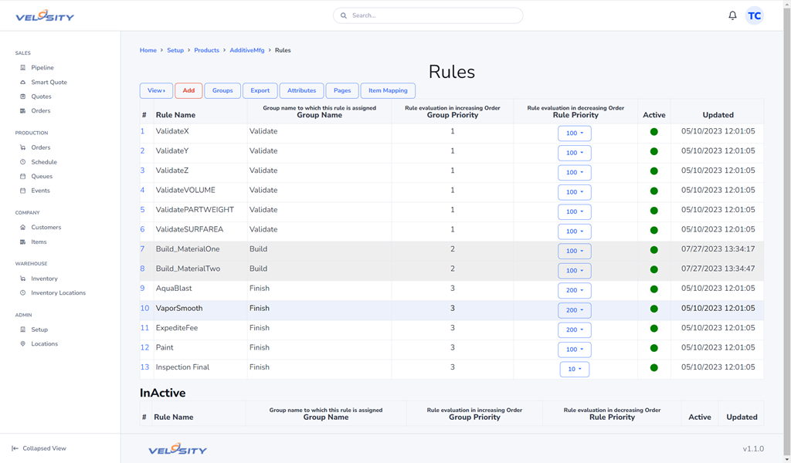This screenshot has width=791, height=463.
Task: Open priority dropdown for Inspection Final
Action: [x=574, y=369]
